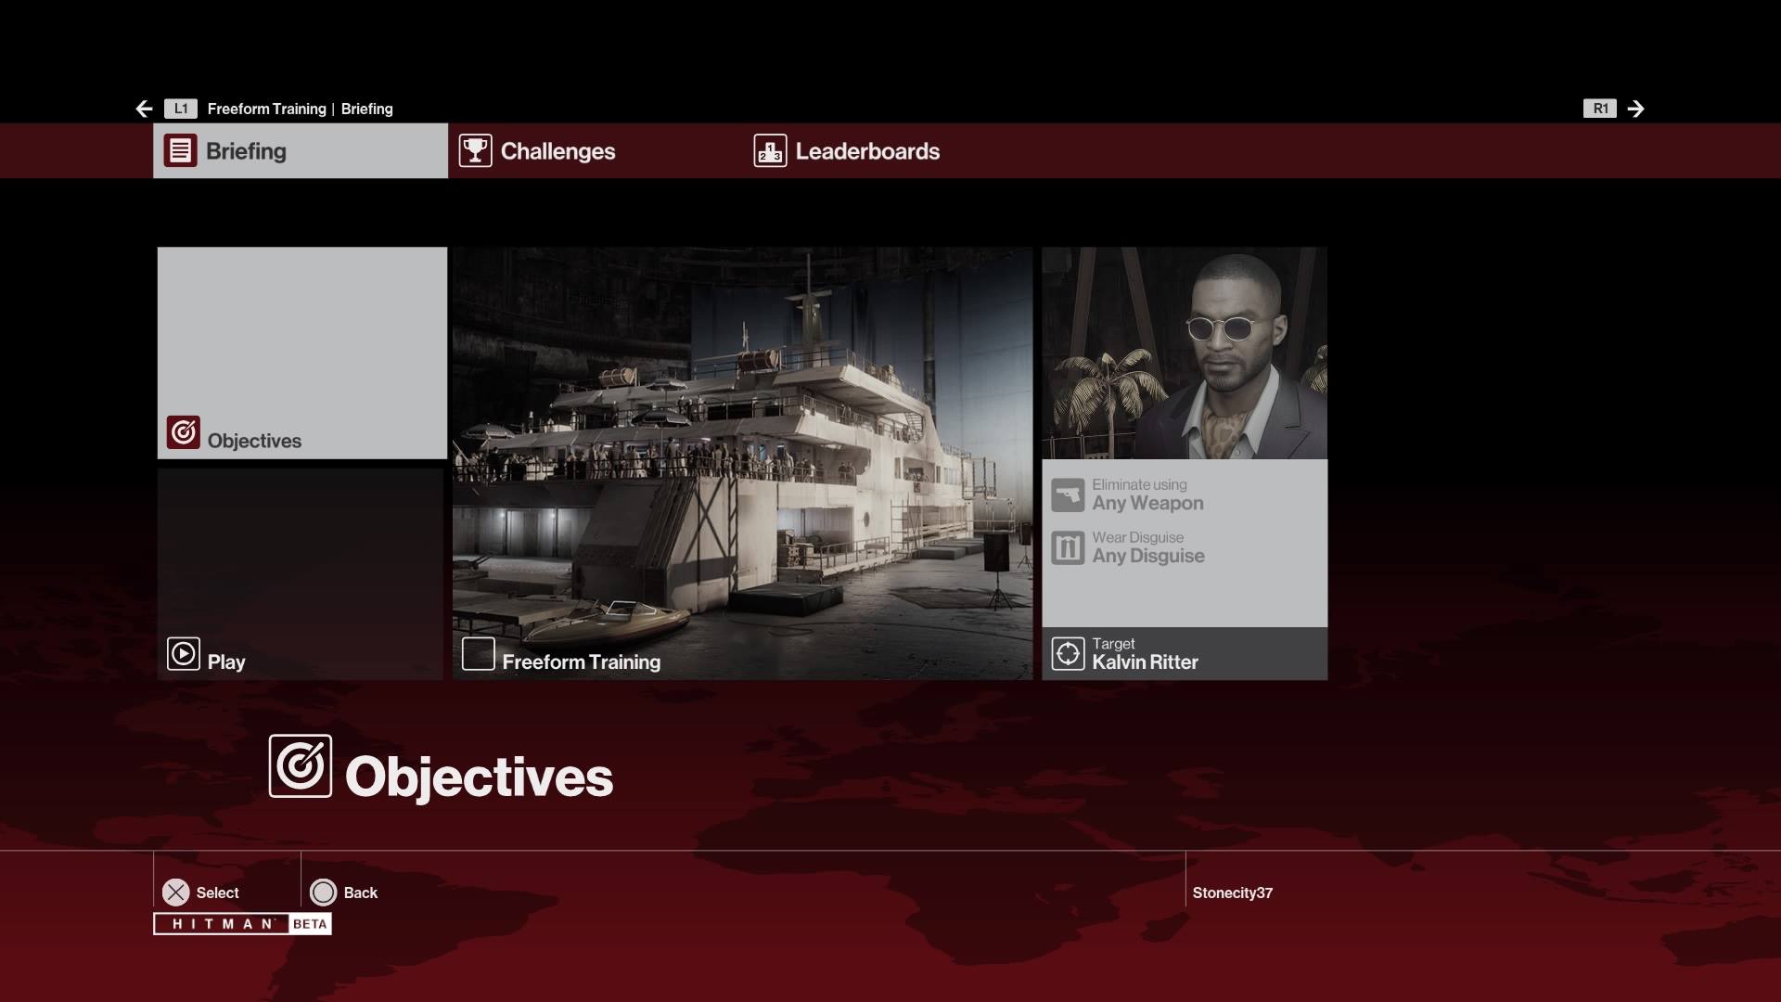Click the Leaderboards podium icon

(x=770, y=150)
